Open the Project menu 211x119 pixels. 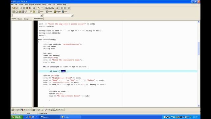pyautogui.click(x=32, y=5)
